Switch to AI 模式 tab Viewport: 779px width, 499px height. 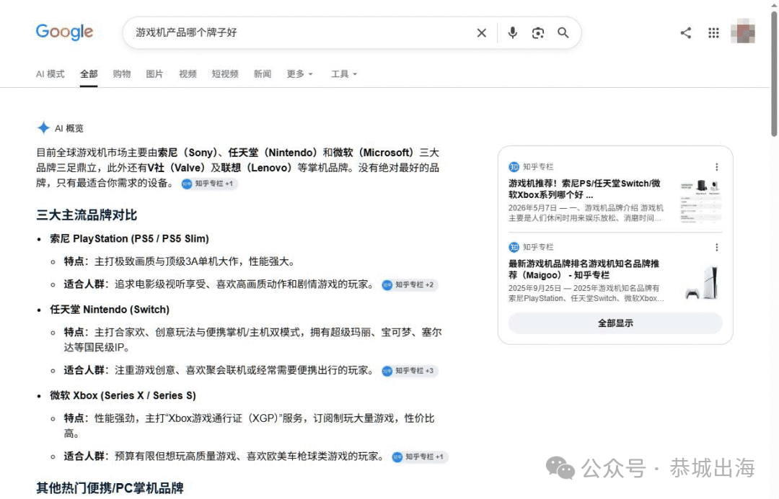(x=50, y=74)
